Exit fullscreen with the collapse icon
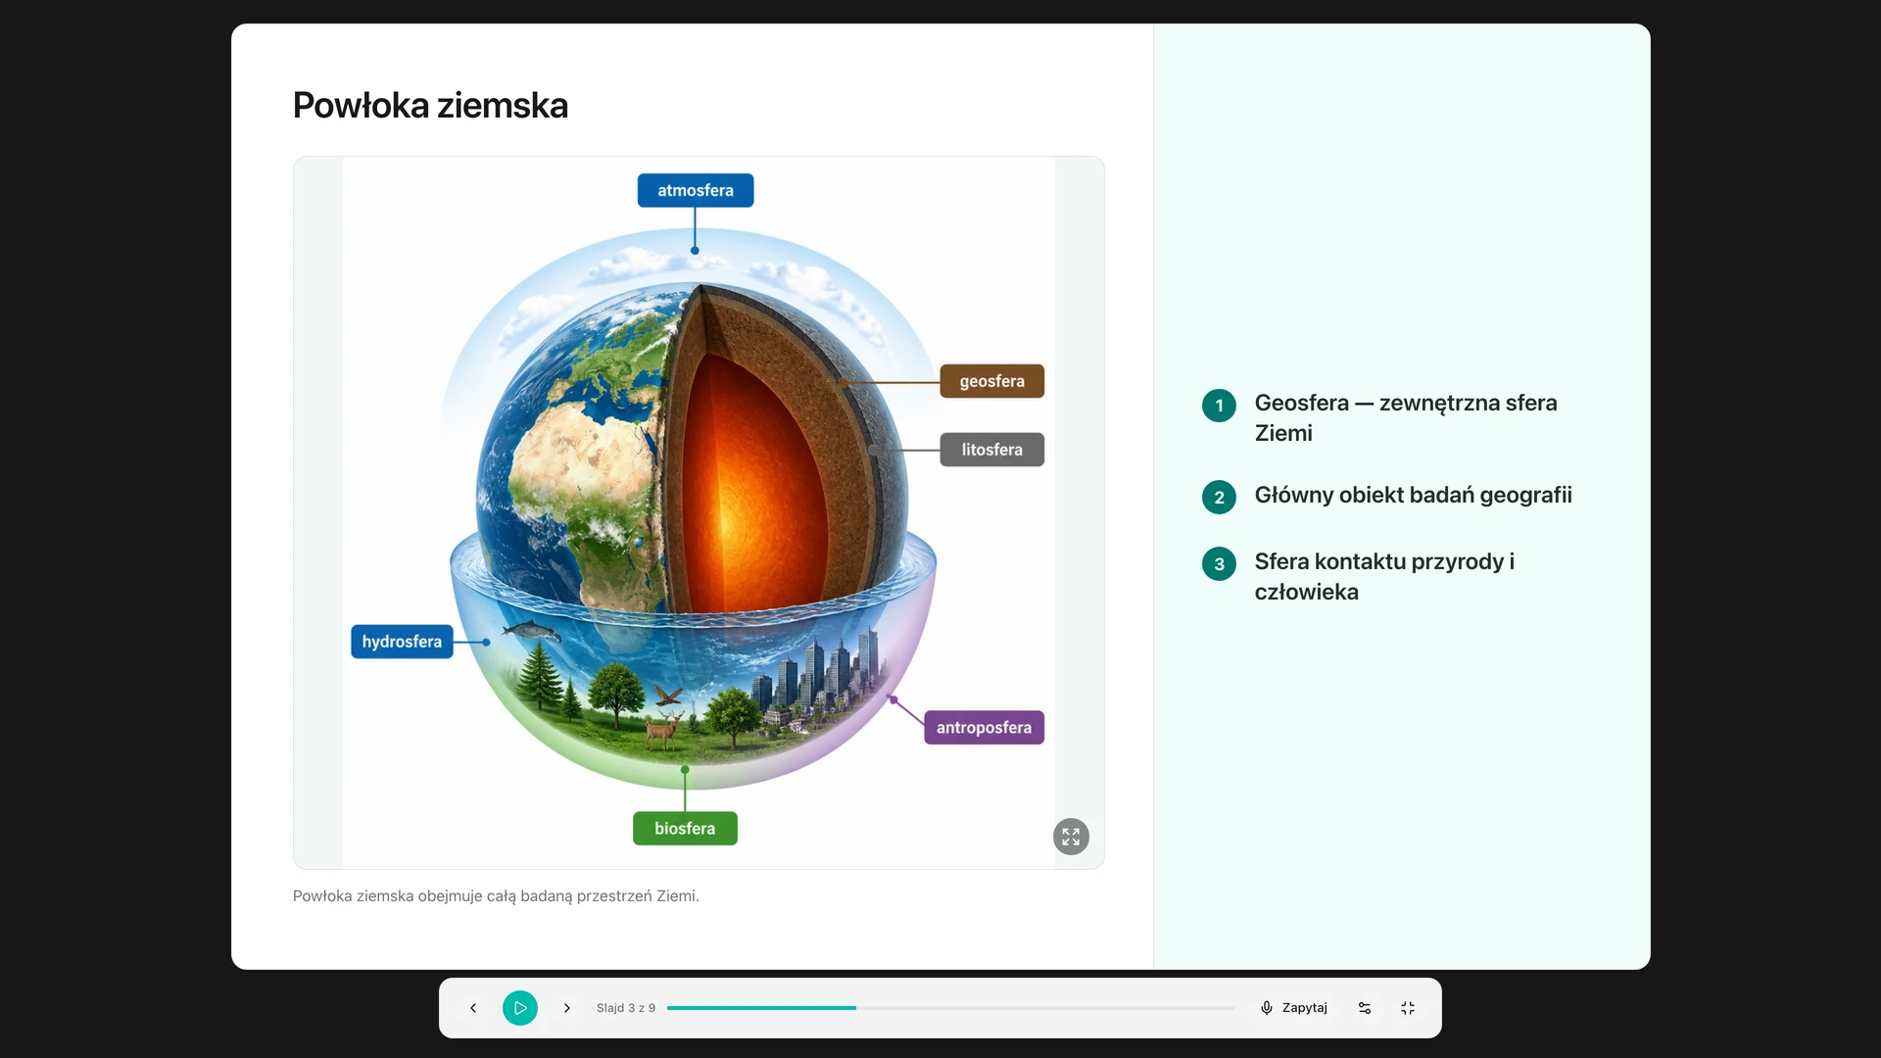Viewport: 1881px width, 1058px height. [x=1408, y=1008]
